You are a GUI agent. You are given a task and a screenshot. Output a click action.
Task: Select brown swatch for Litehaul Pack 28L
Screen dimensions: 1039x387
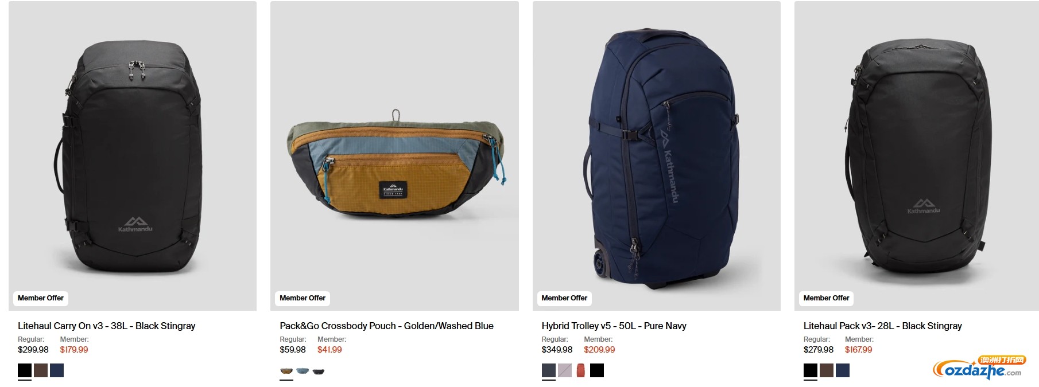coord(827,370)
